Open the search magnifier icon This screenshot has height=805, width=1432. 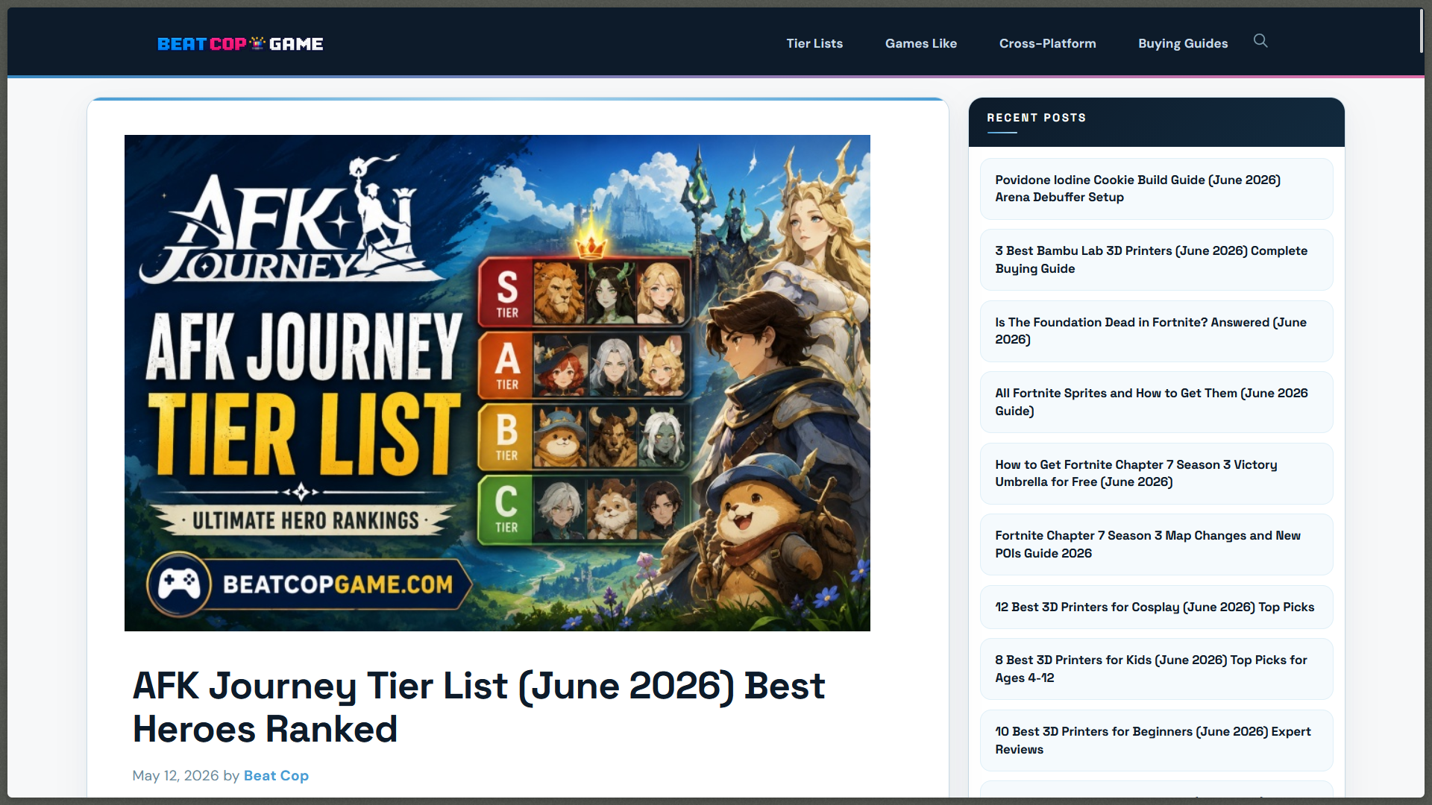click(1260, 41)
